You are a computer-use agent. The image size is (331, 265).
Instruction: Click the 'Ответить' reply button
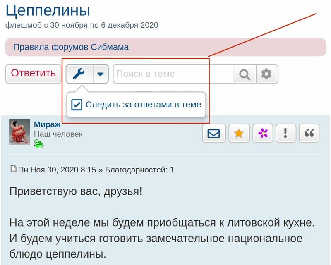(34, 74)
